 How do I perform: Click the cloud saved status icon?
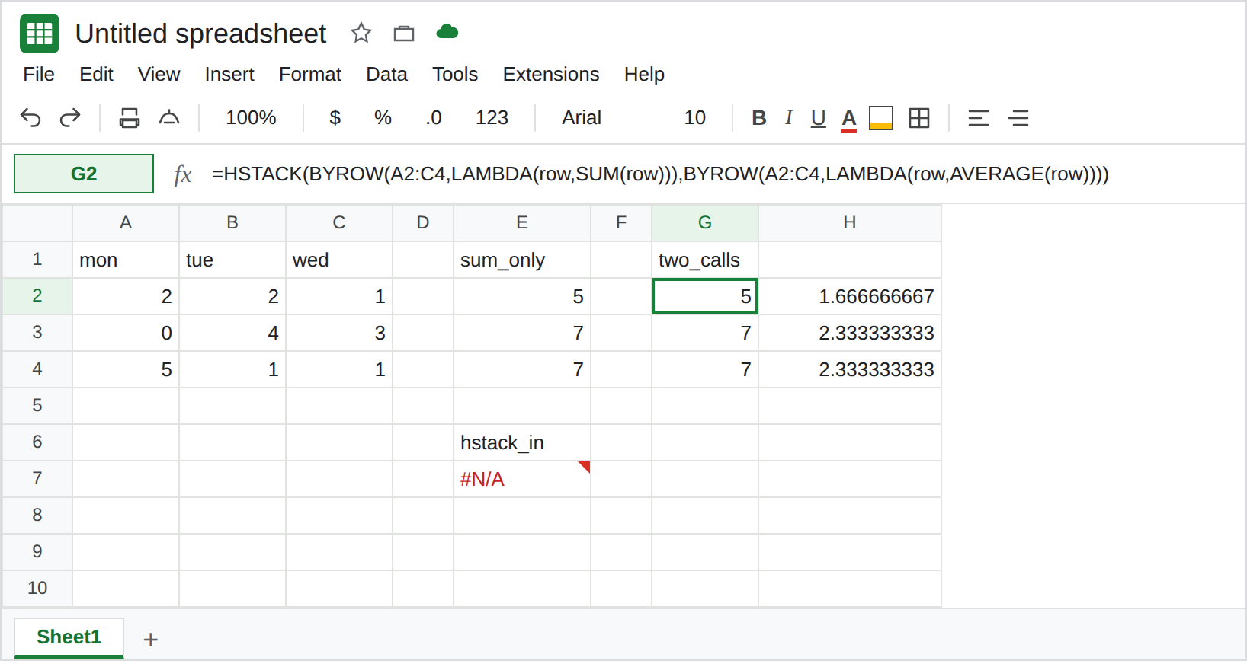point(447,31)
